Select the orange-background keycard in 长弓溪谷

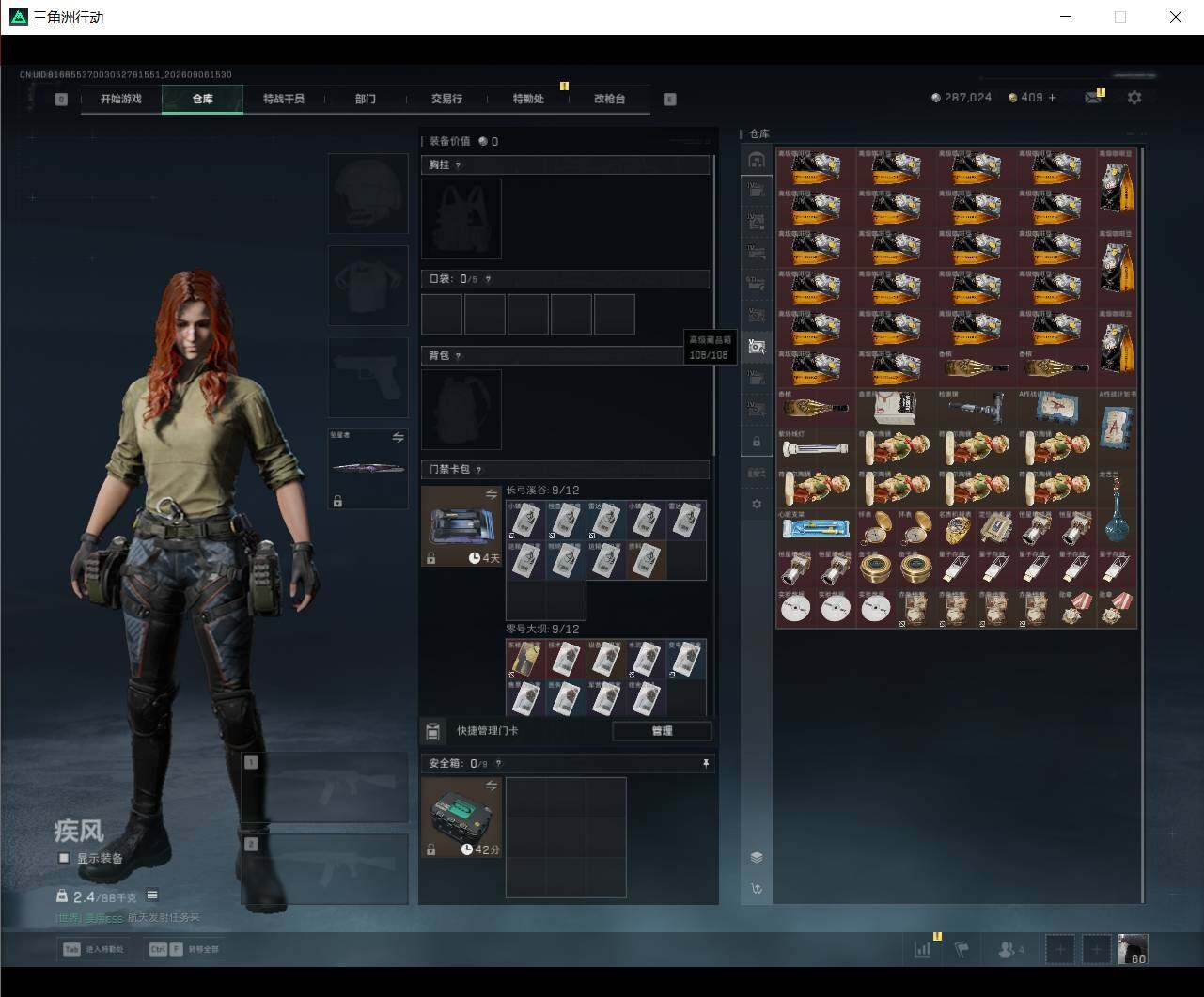[646, 560]
